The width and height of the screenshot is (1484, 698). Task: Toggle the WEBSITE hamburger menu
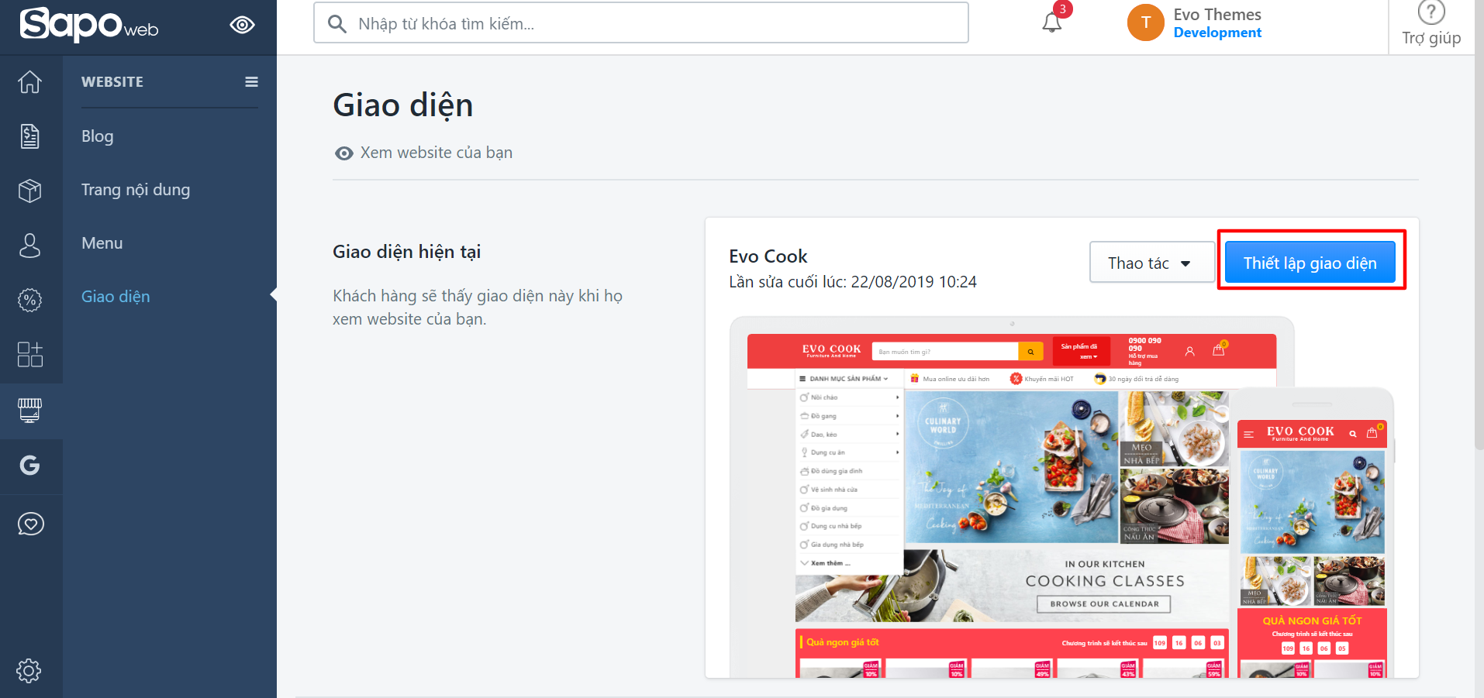[252, 82]
